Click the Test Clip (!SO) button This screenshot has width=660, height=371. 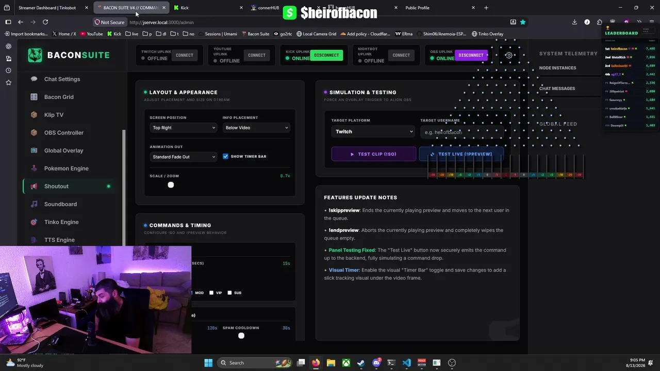point(374,154)
